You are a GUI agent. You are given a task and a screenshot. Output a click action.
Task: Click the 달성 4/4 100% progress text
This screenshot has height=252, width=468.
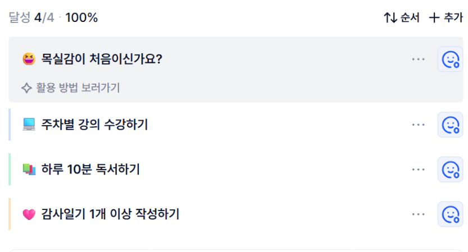click(x=53, y=18)
